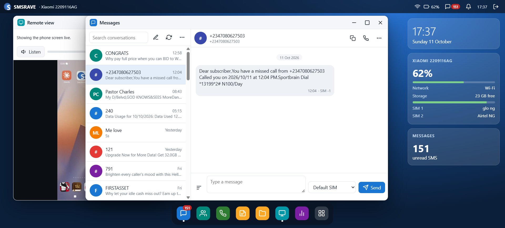
Task: Open more options for the conversation list
Action: (x=182, y=38)
